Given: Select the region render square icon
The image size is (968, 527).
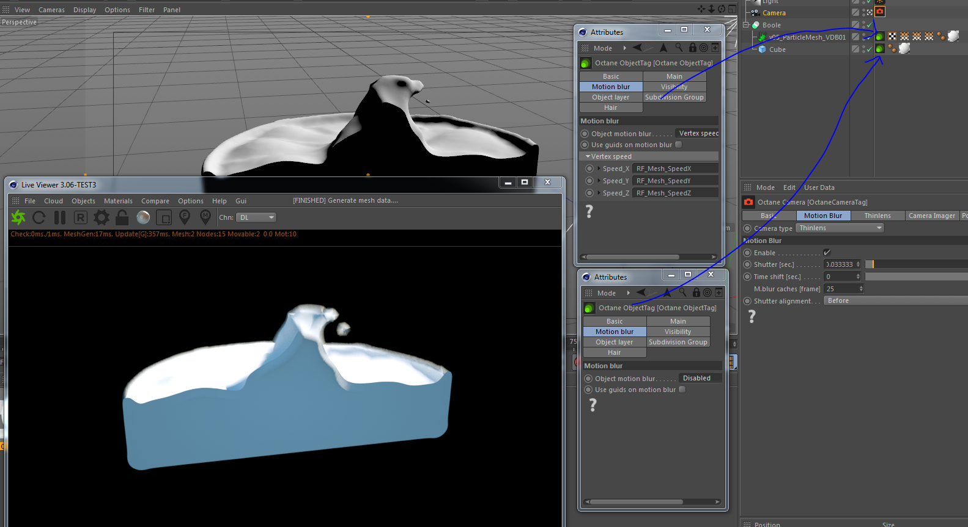Looking at the screenshot, I should 164,217.
